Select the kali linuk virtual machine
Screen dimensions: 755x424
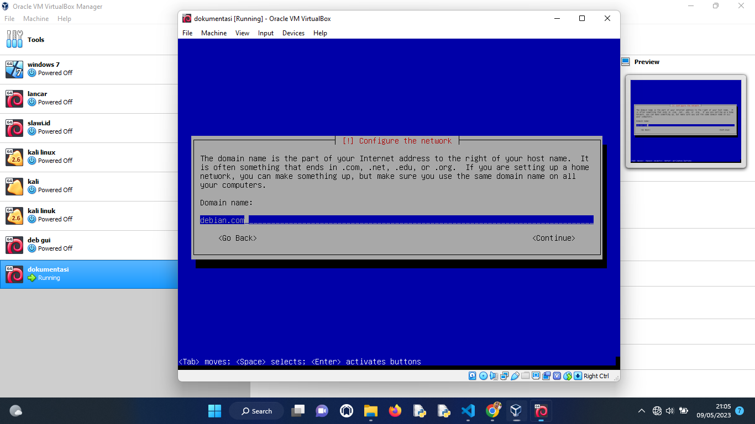coord(88,215)
